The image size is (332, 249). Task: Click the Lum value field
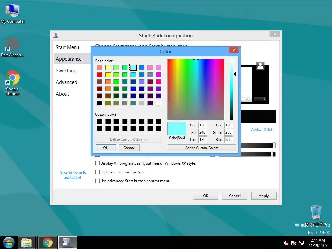coord(203,139)
